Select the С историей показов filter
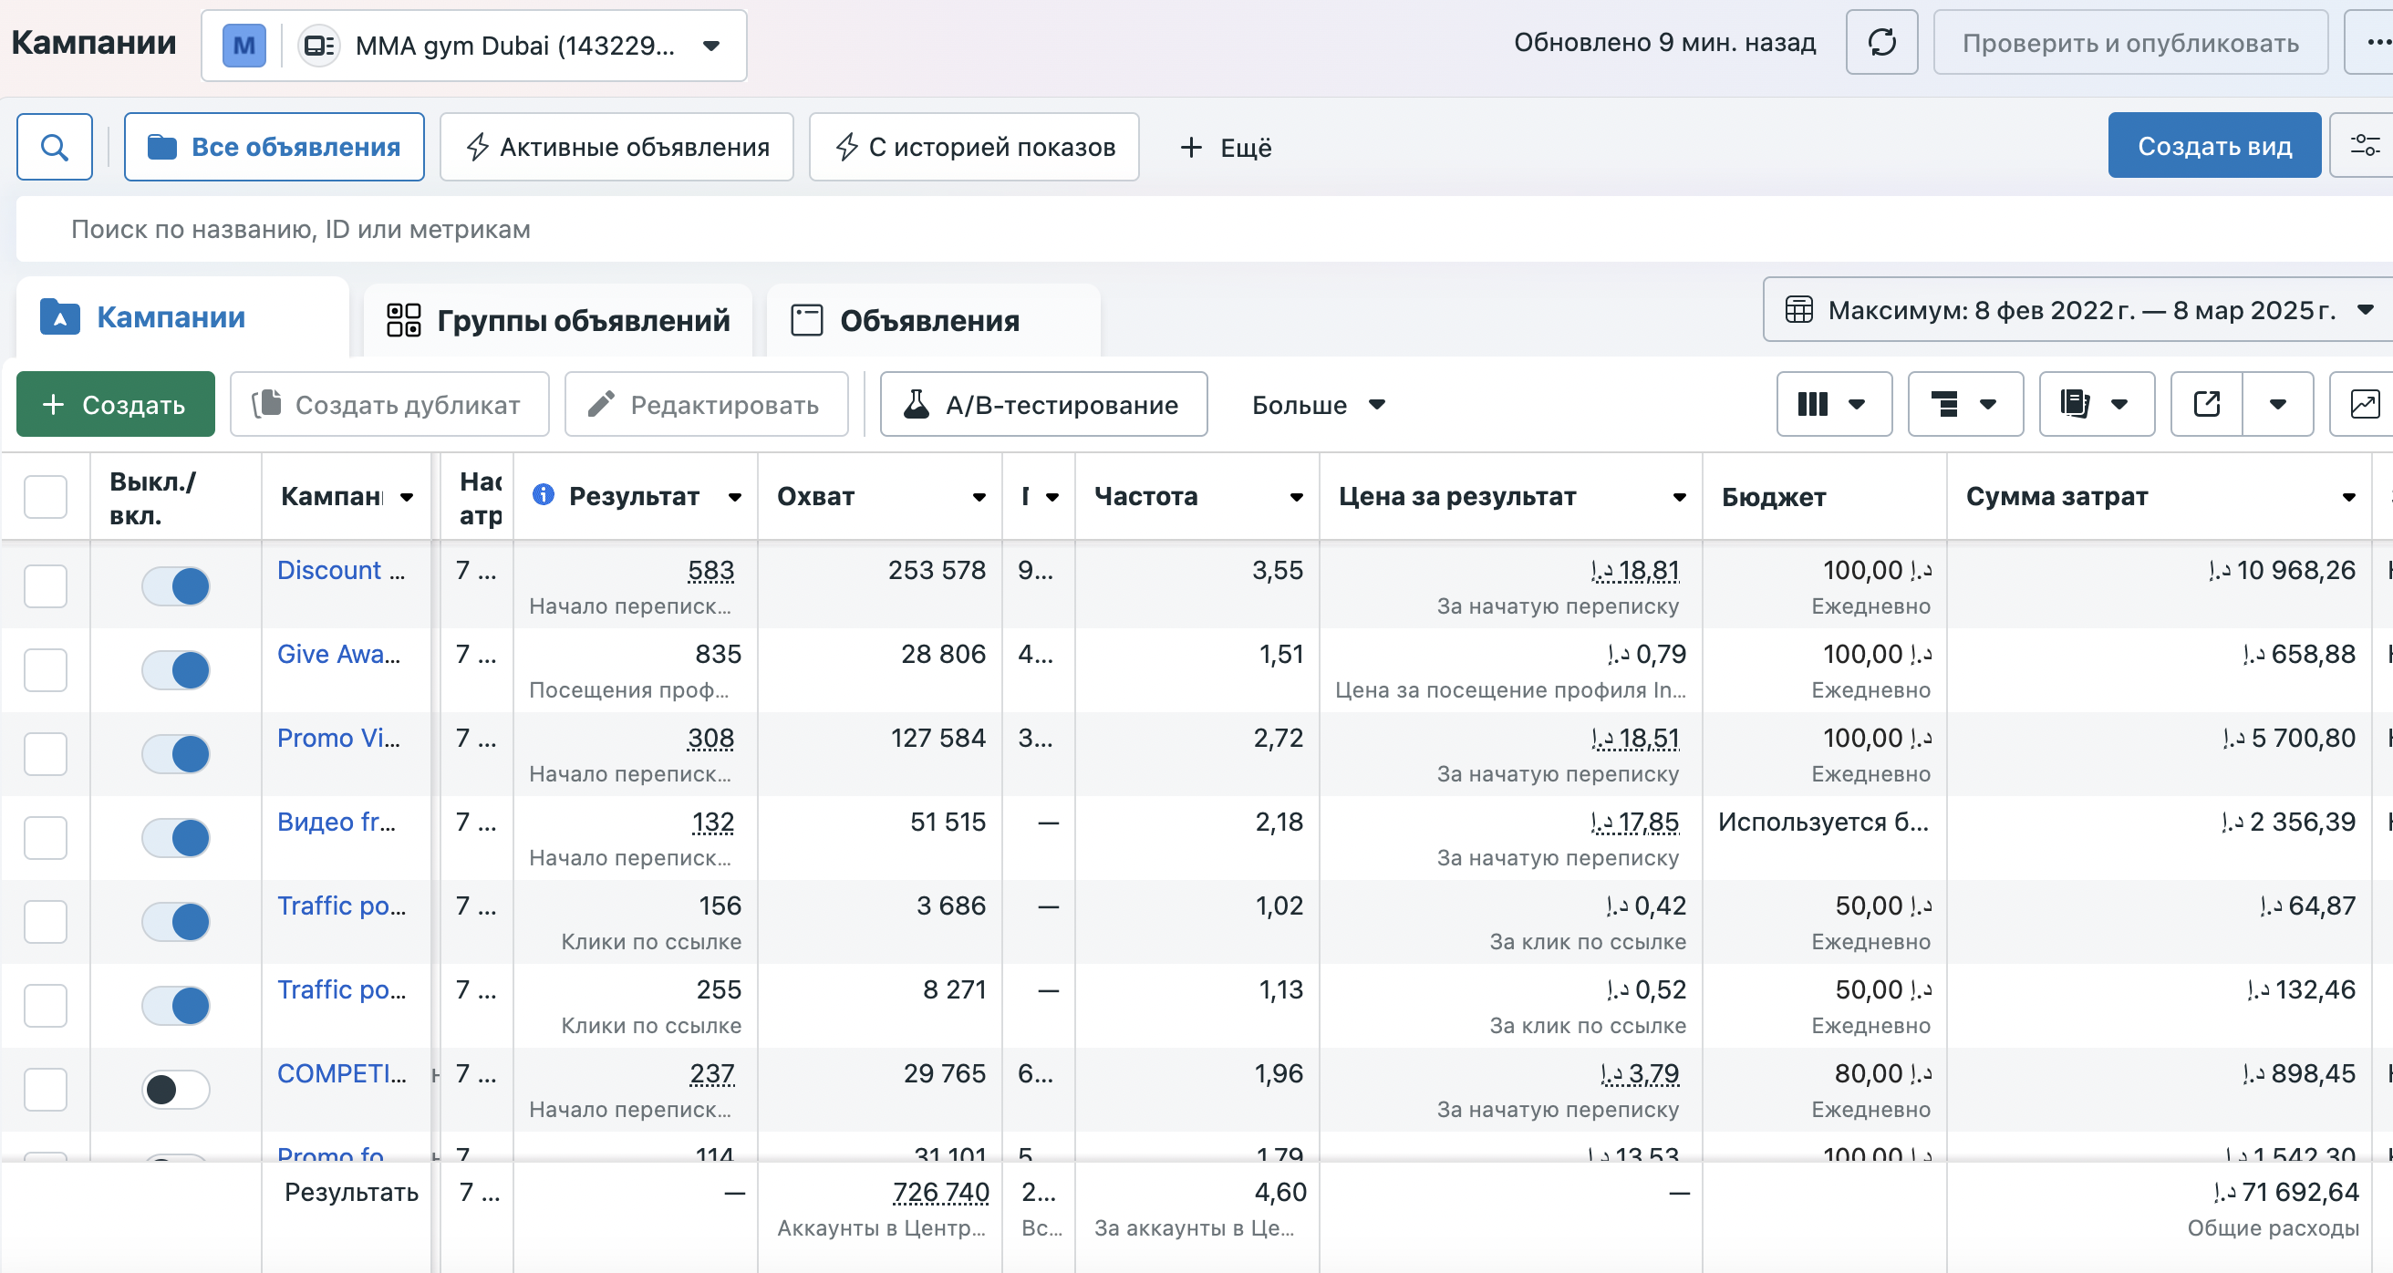Screen dimensions: 2393x1273 tap(974, 147)
